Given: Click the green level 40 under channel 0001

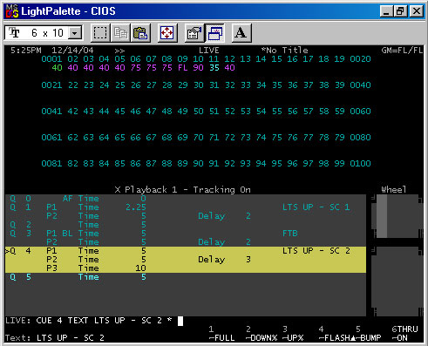Looking at the screenshot, I should click(x=57, y=68).
